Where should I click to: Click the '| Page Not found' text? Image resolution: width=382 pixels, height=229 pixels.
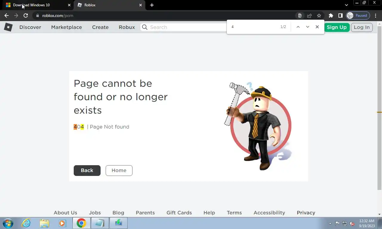click(108, 127)
